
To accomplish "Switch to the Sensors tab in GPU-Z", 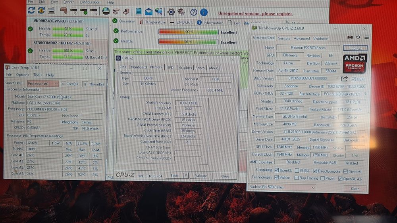I will (x=284, y=38).
